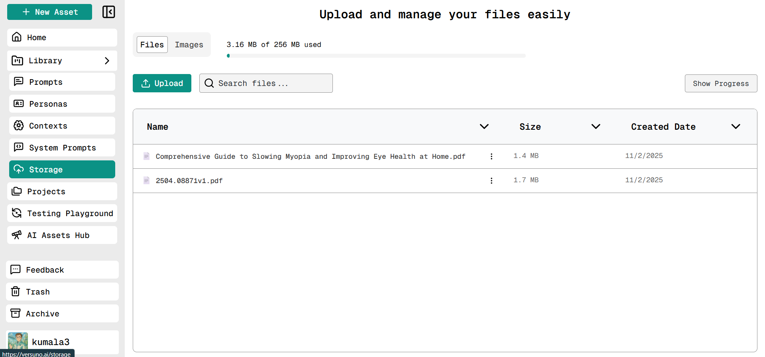This screenshot has height=357, width=765.
Task: Click the 11/2/2025 date for Comprehensive Guide
Action: tap(644, 156)
